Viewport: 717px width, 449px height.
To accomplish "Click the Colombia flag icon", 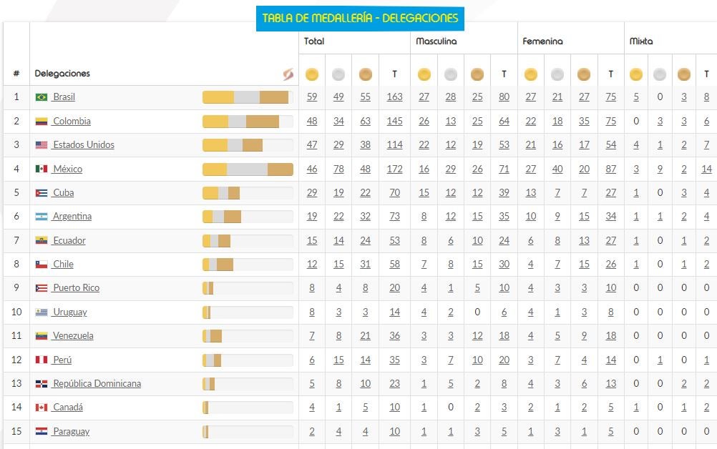I will point(42,122).
